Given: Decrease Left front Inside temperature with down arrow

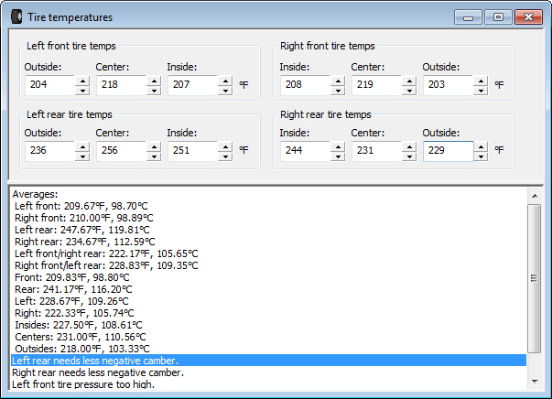Looking at the screenshot, I should click(x=225, y=91).
